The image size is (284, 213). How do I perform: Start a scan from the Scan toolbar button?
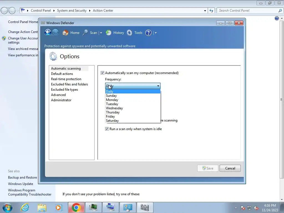pyautogui.click(x=90, y=33)
